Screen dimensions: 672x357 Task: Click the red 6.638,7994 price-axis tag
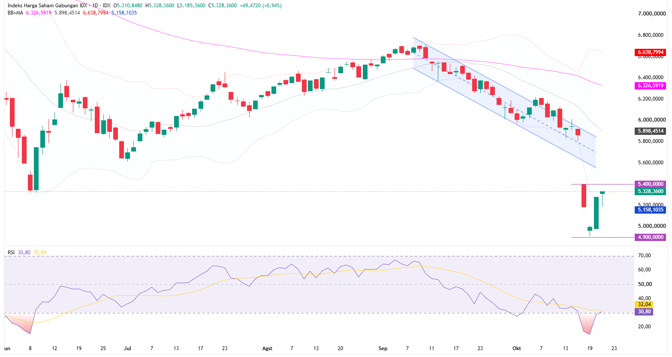651,52
